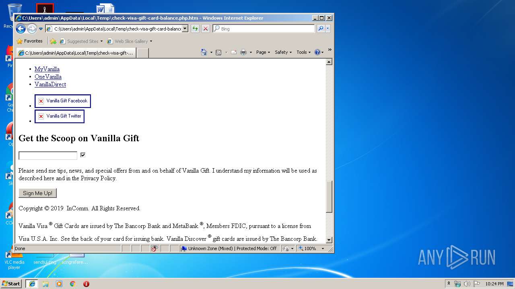
Task: Click the Home icon in the command bar
Action: pos(204,52)
